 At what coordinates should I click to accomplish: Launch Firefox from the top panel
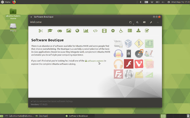pos(14,2)
